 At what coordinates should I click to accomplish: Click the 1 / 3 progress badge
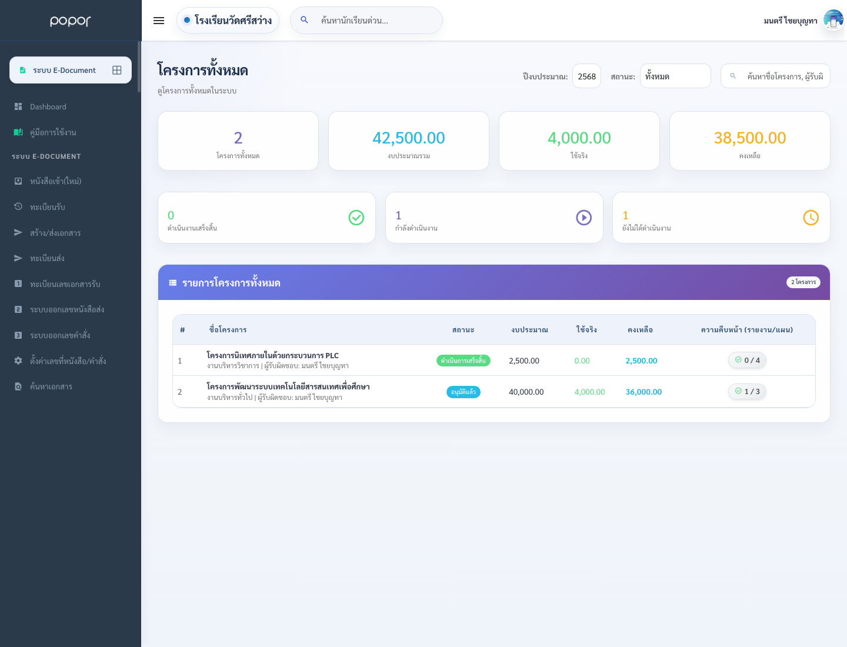747,391
